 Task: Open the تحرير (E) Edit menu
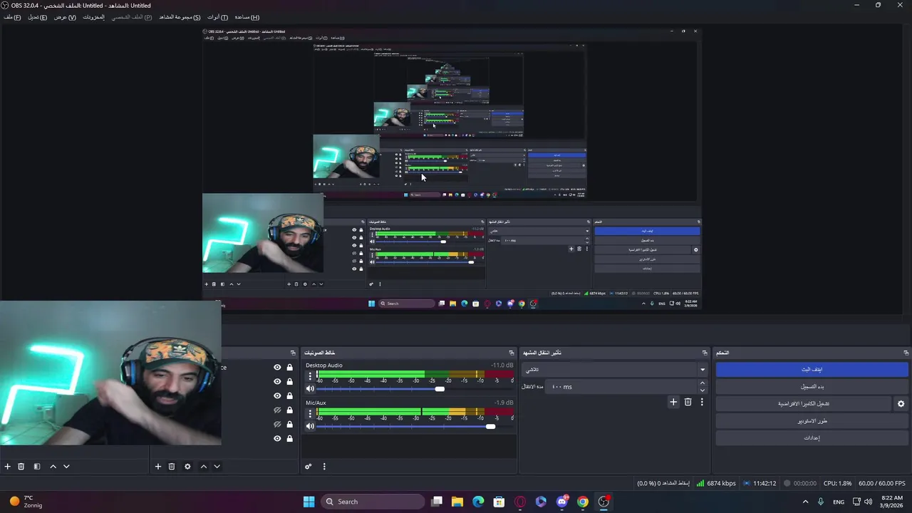point(38,17)
